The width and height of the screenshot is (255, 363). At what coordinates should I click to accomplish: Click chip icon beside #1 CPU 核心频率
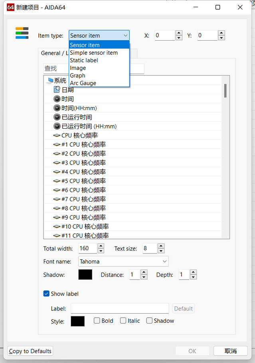coord(57,145)
